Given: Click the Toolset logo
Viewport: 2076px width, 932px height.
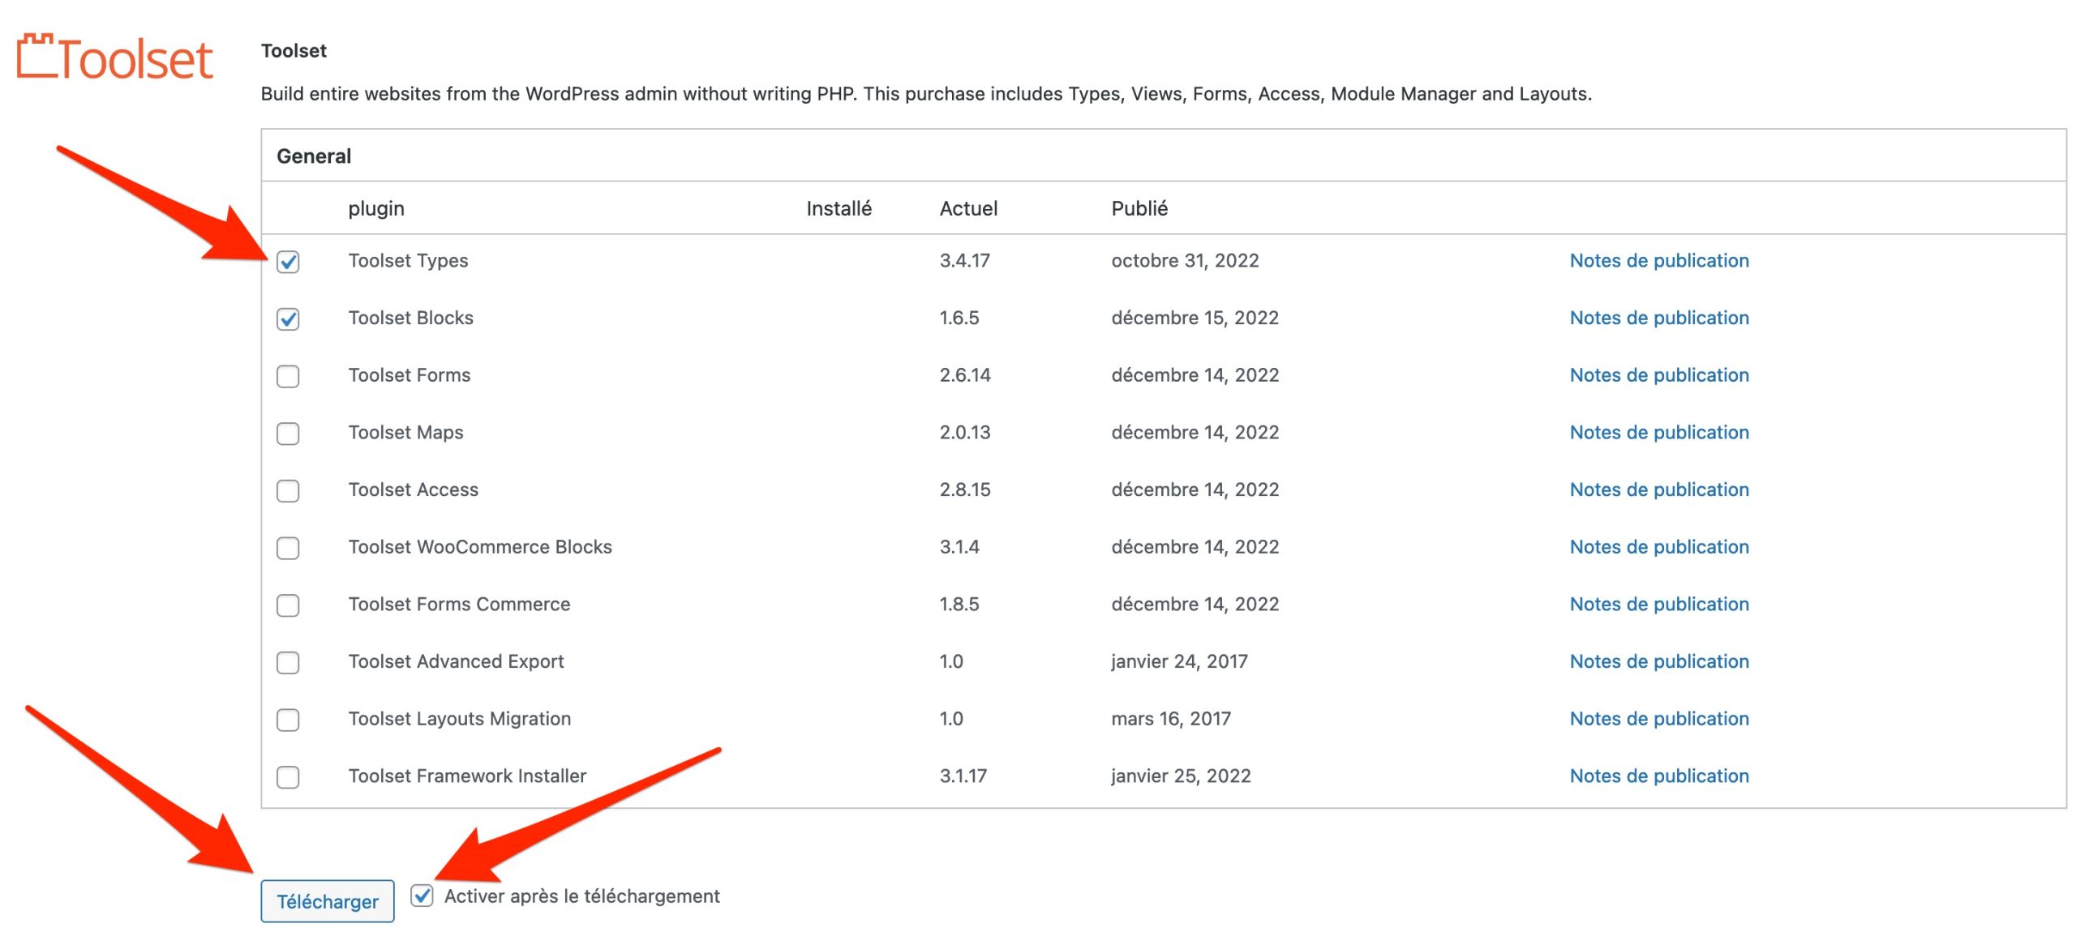Looking at the screenshot, I should click(114, 58).
